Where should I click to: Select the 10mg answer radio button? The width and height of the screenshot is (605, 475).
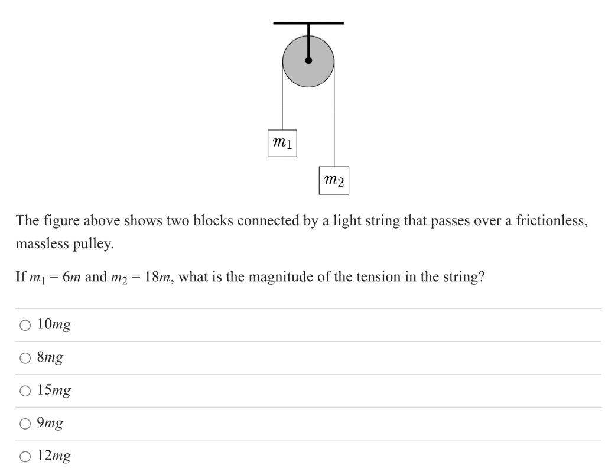(x=25, y=326)
